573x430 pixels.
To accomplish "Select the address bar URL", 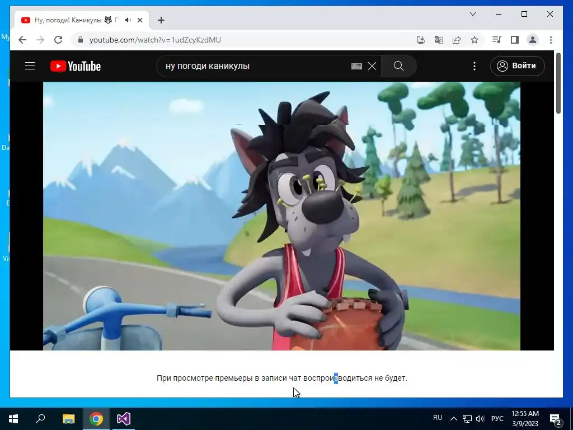I will tap(155, 40).
